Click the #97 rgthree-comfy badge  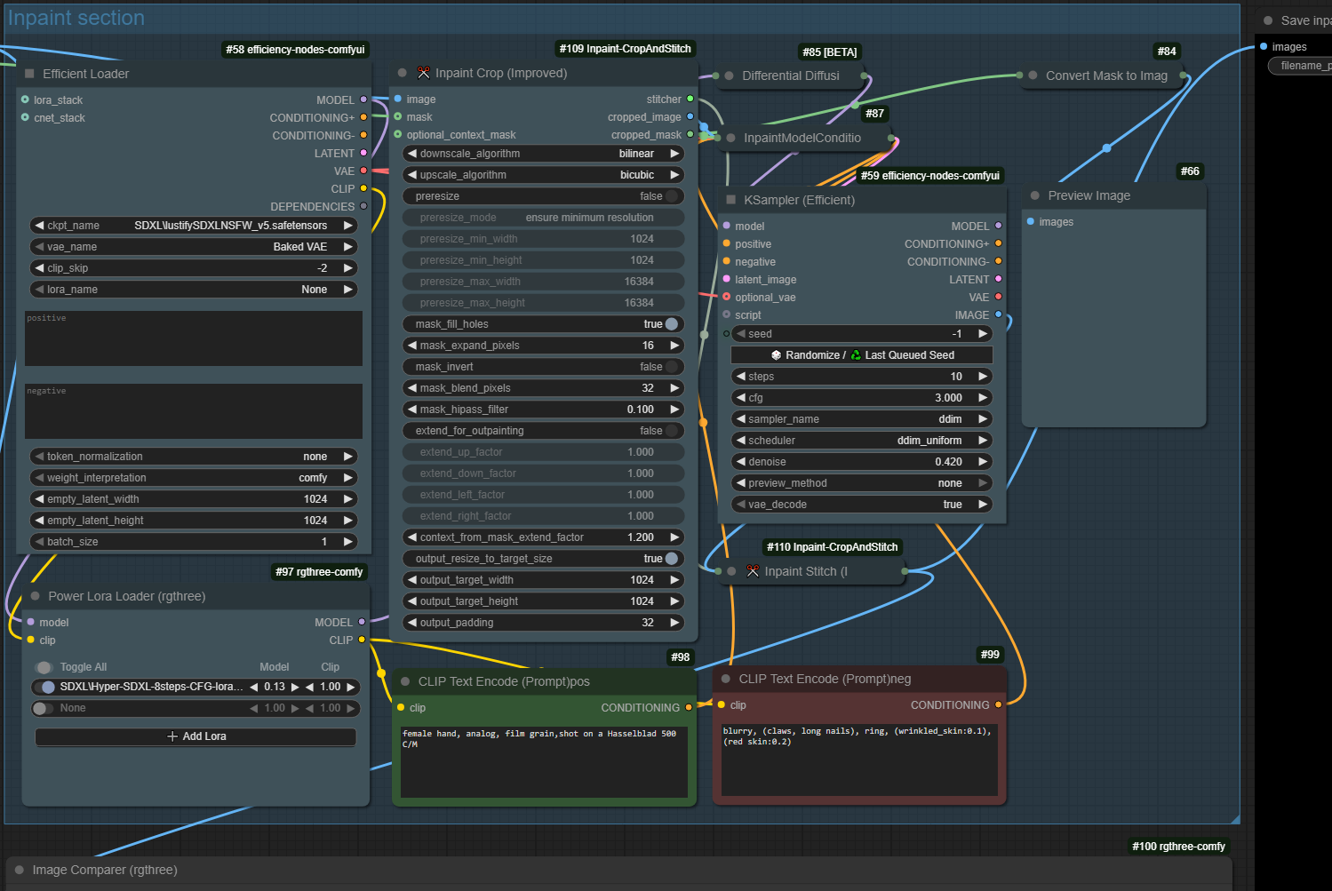pyautogui.click(x=319, y=572)
